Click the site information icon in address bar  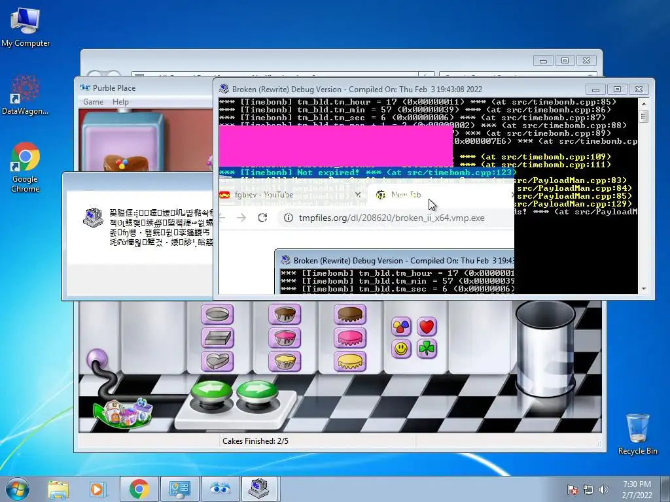(289, 218)
